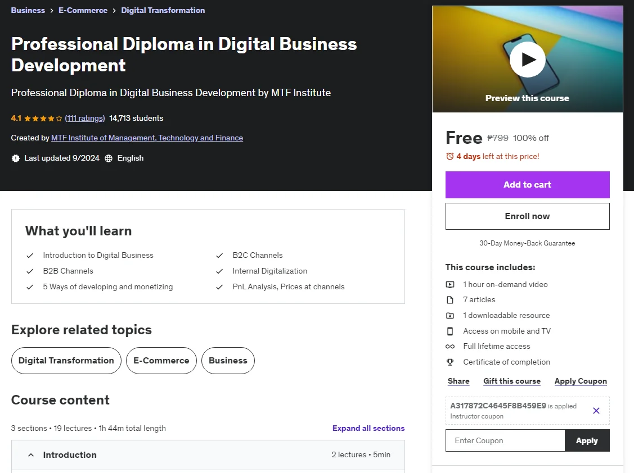
Task: Click the rating stars
Action: [x=43, y=119]
